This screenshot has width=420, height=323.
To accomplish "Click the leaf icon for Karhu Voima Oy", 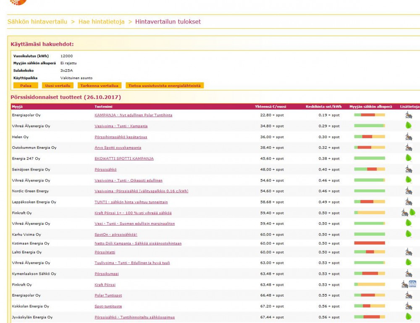I will (x=408, y=234).
